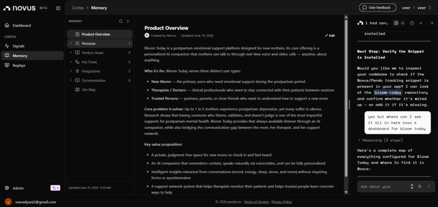This screenshot has height=207, width=438.
Task: Toggle the left sidebar collapse icon
Action: pos(58,8)
